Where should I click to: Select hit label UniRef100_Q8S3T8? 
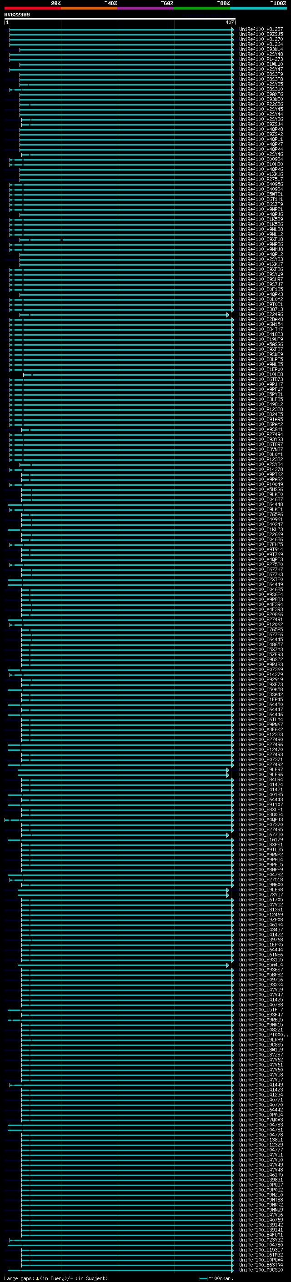click(261, 79)
